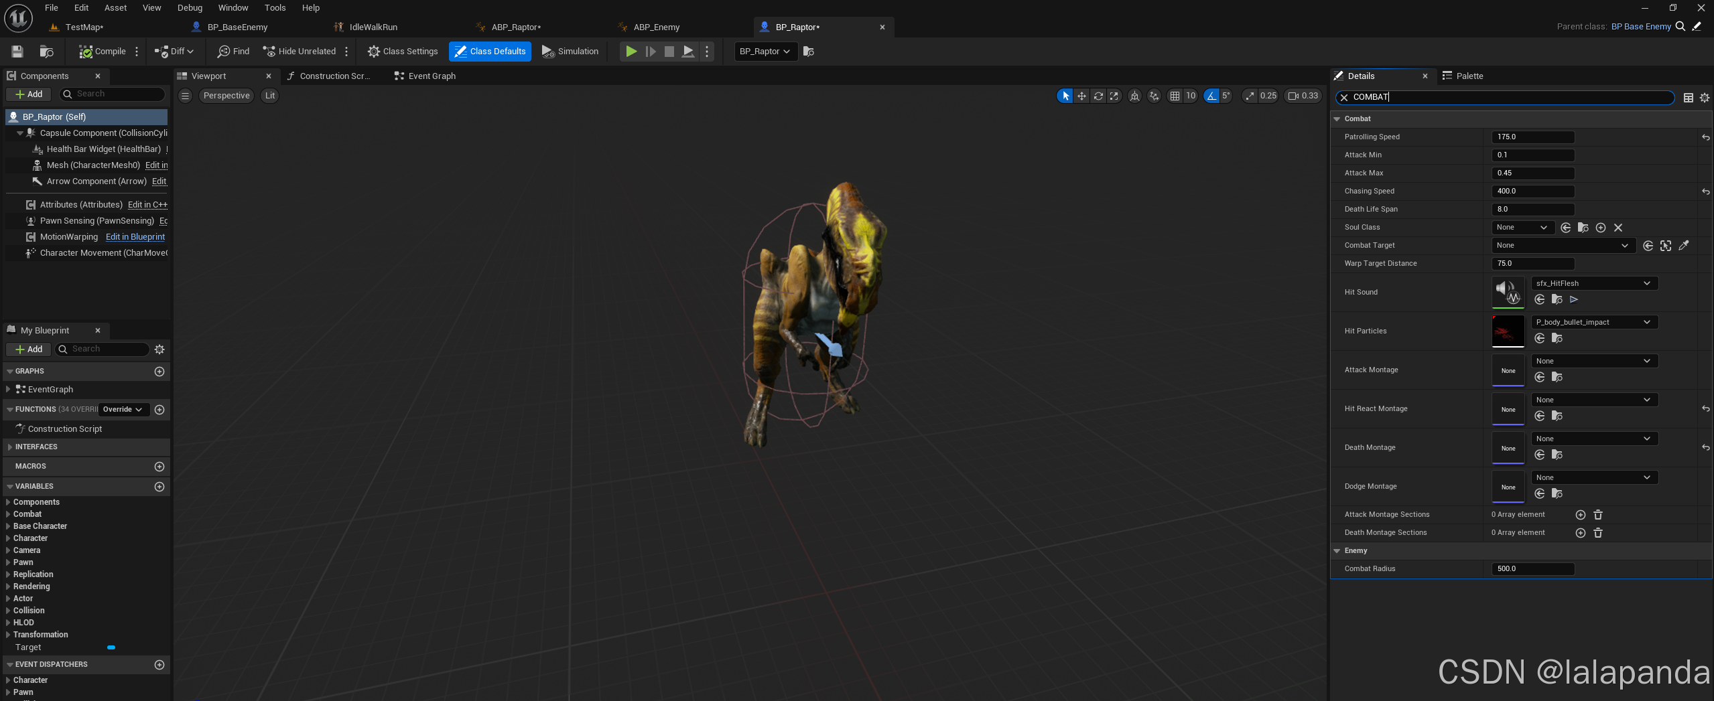This screenshot has width=1714, height=701.
Task: Click the Find toolbar button
Action: click(234, 52)
